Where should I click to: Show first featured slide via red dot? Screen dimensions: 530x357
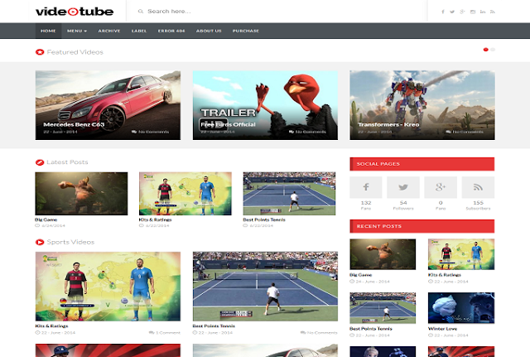(x=486, y=50)
